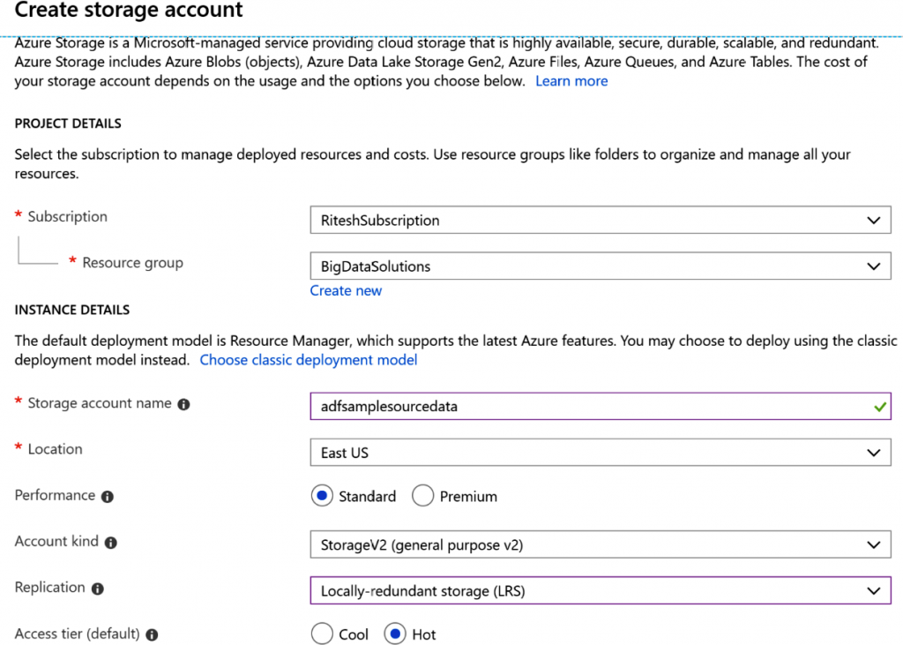Open the RiteshSubscription dropdown
Image resolution: width=903 pixels, height=645 pixels.
tap(600, 221)
